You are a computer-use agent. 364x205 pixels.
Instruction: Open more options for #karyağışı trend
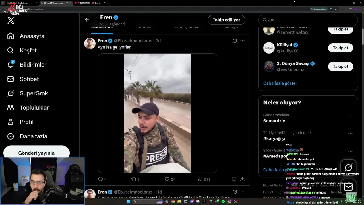(x=350, y=134)
